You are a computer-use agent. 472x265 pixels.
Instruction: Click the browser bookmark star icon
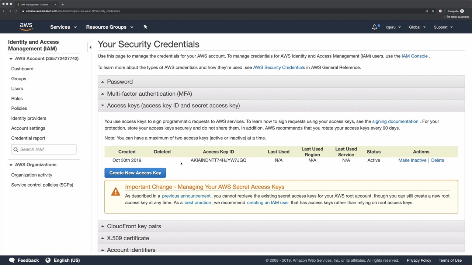pos(433,11)
